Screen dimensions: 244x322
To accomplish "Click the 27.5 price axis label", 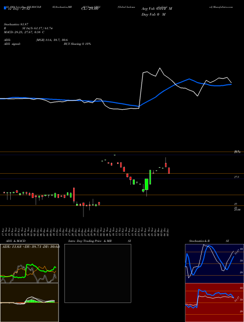I will pos(236,177).
